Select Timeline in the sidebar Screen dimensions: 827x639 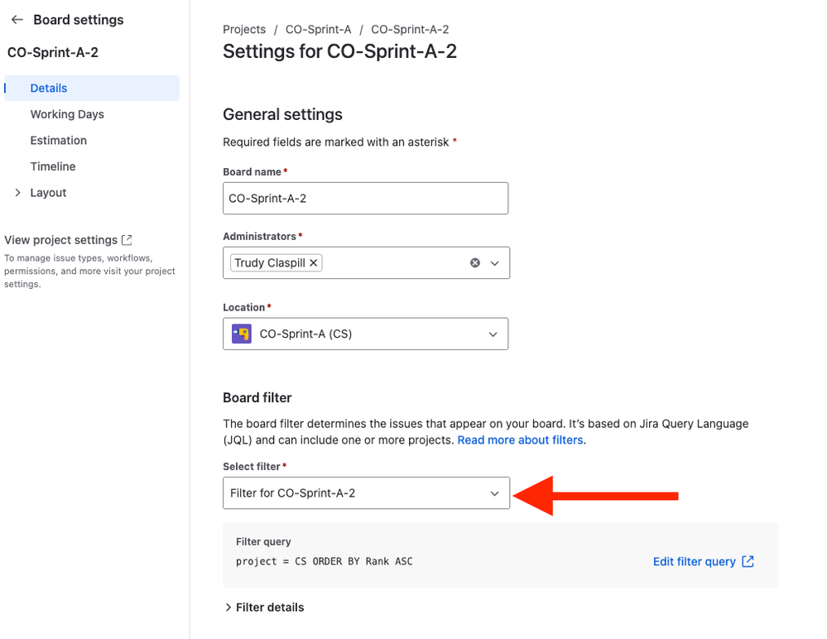tap(53, 166)
